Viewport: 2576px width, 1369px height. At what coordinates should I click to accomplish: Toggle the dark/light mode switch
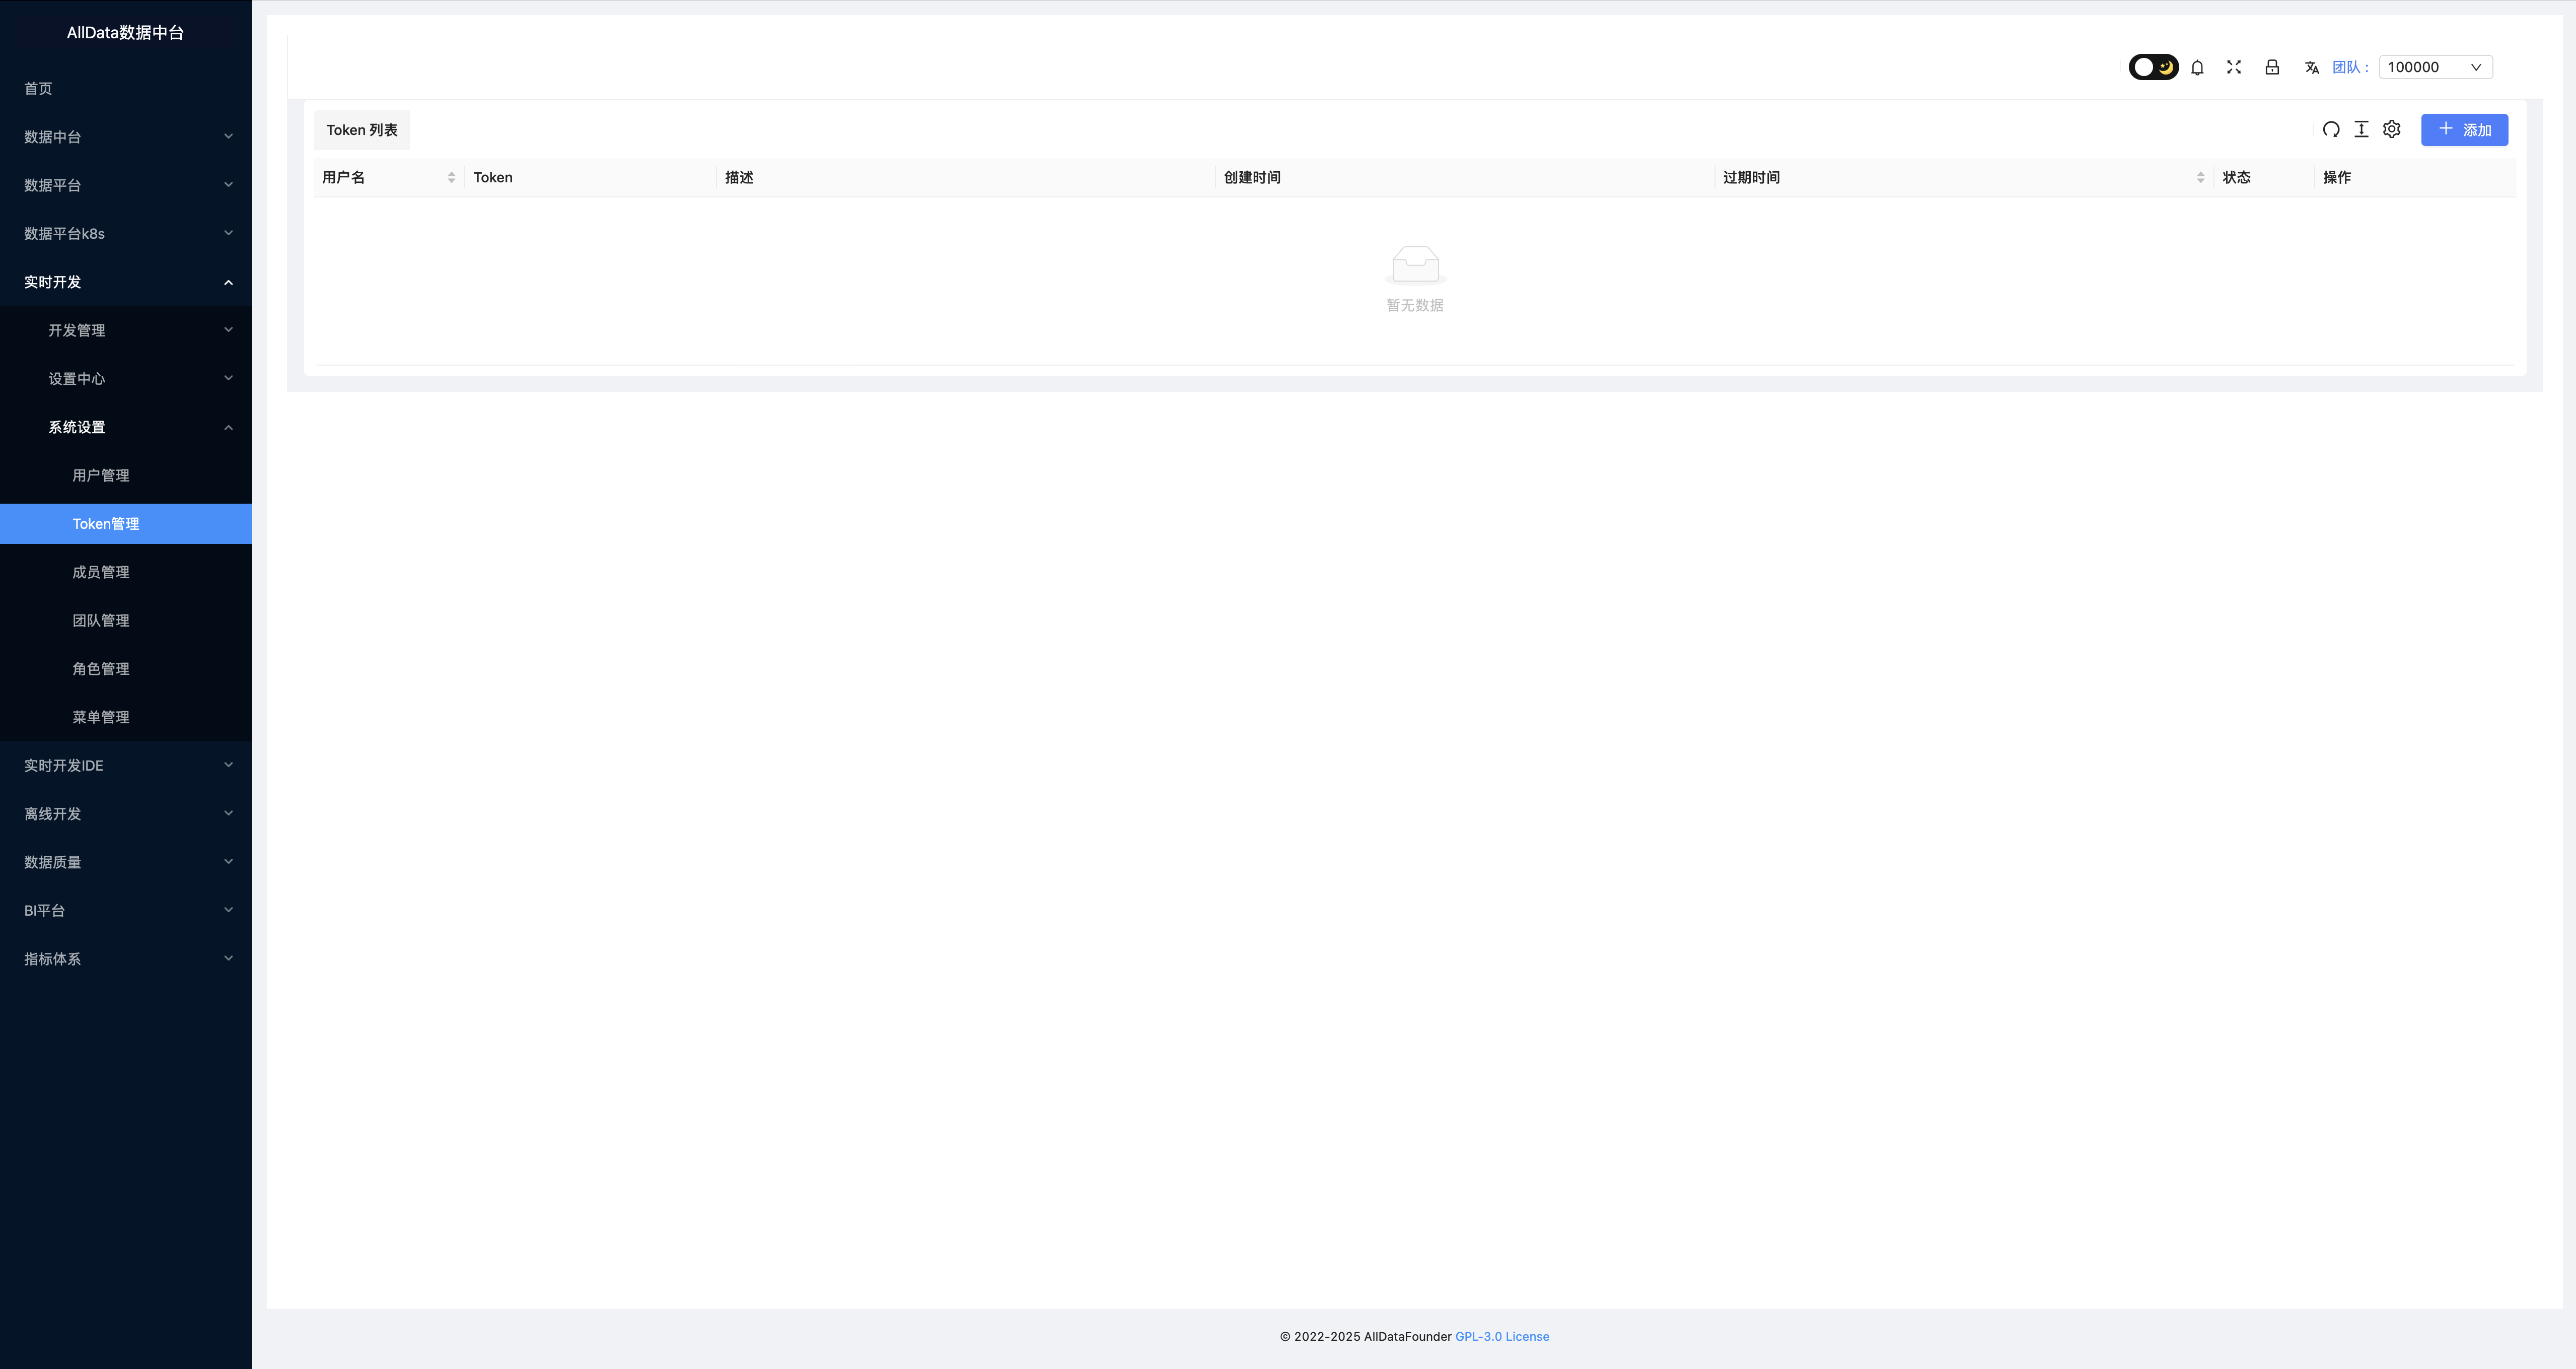(2152, 66)
